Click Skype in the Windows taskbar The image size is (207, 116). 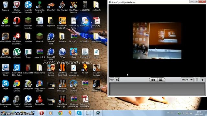point(79,113)
